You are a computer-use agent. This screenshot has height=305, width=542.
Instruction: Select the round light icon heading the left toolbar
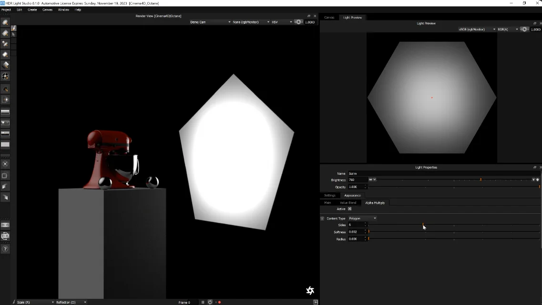[x=5, y=23]
